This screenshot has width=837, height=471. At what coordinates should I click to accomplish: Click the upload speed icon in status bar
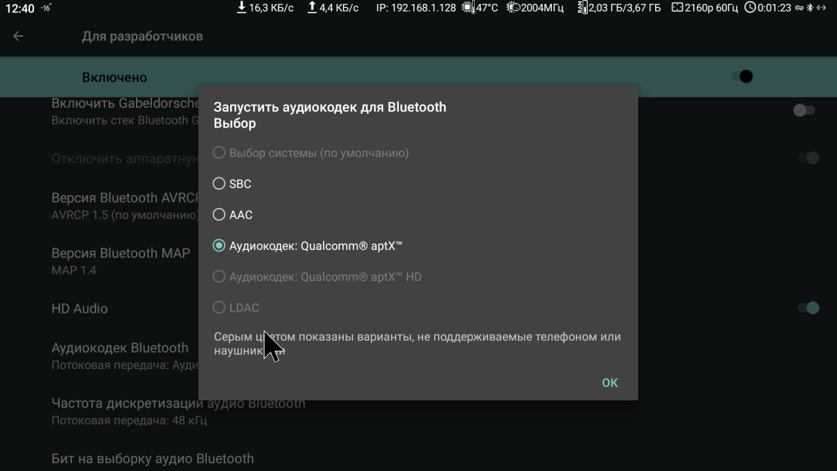[312, 8]
